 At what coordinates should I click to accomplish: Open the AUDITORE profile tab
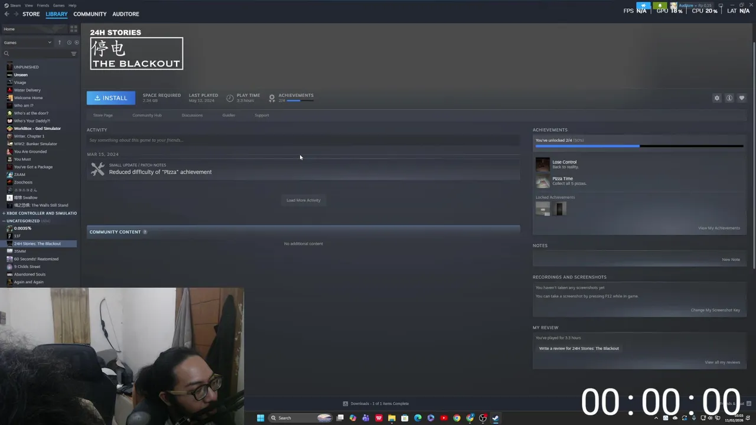[x=126, y=14]
